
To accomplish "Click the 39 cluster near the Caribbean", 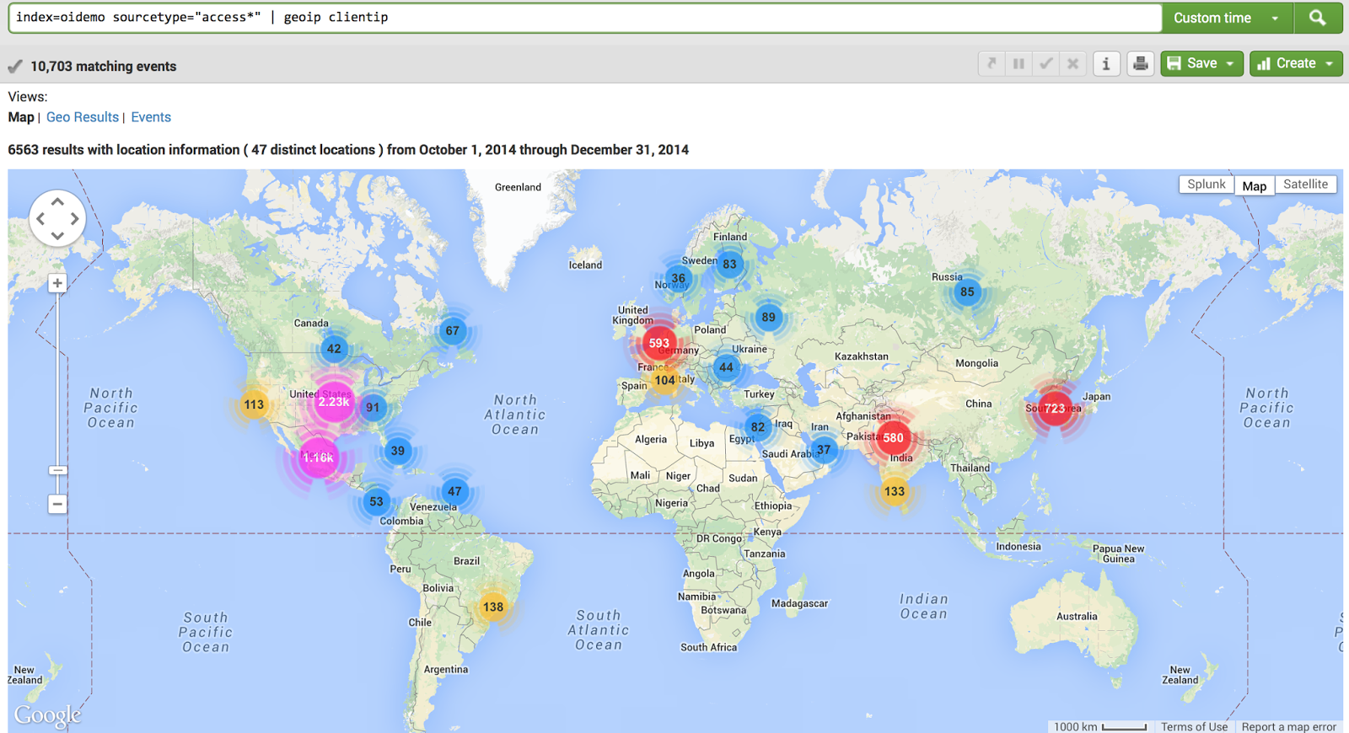I will (398, 451).
